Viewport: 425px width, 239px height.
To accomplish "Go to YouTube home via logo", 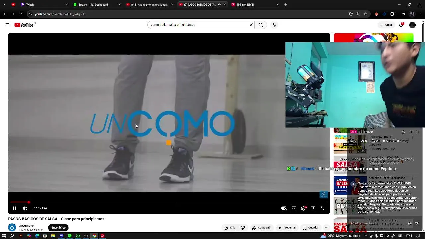I will tap(24, 25).
